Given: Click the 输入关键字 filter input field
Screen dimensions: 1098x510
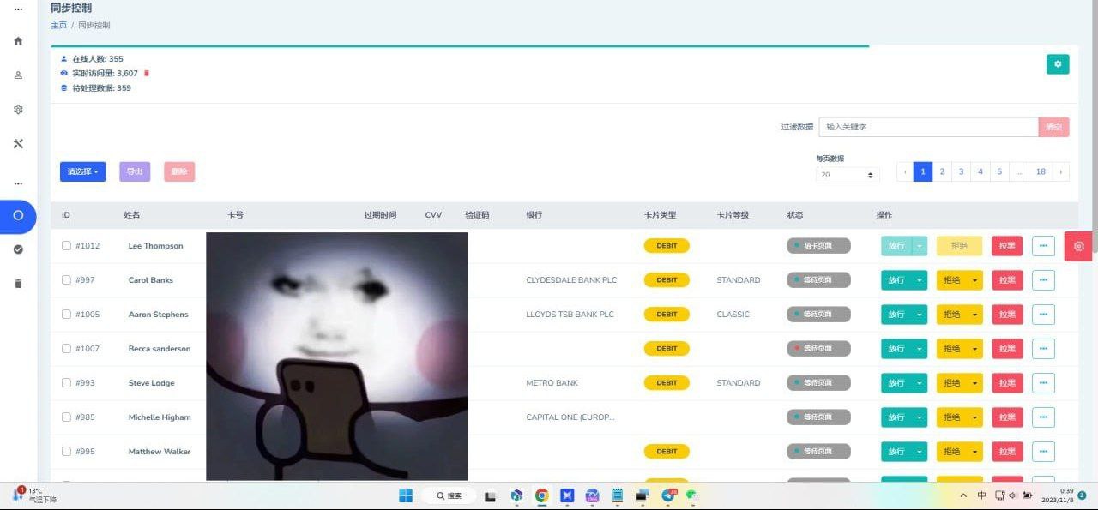Looking at the screenshot, I should tap(928, 127).
